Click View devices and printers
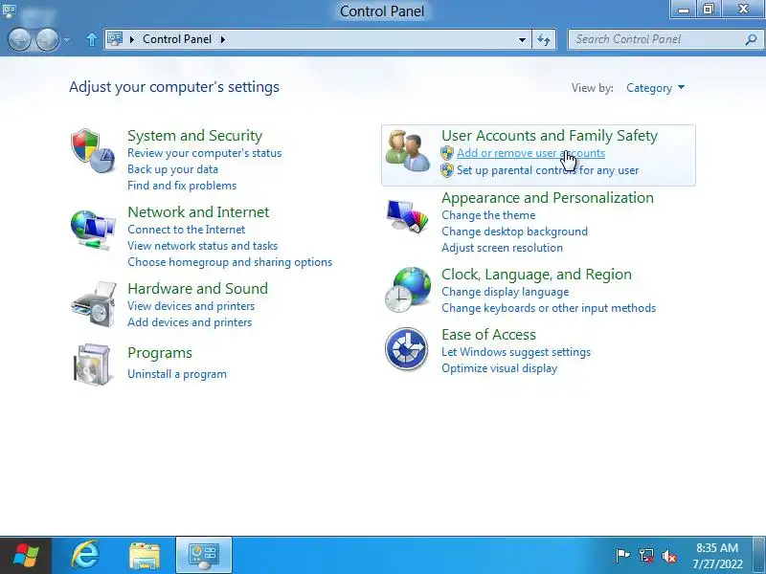 point(191,306)
